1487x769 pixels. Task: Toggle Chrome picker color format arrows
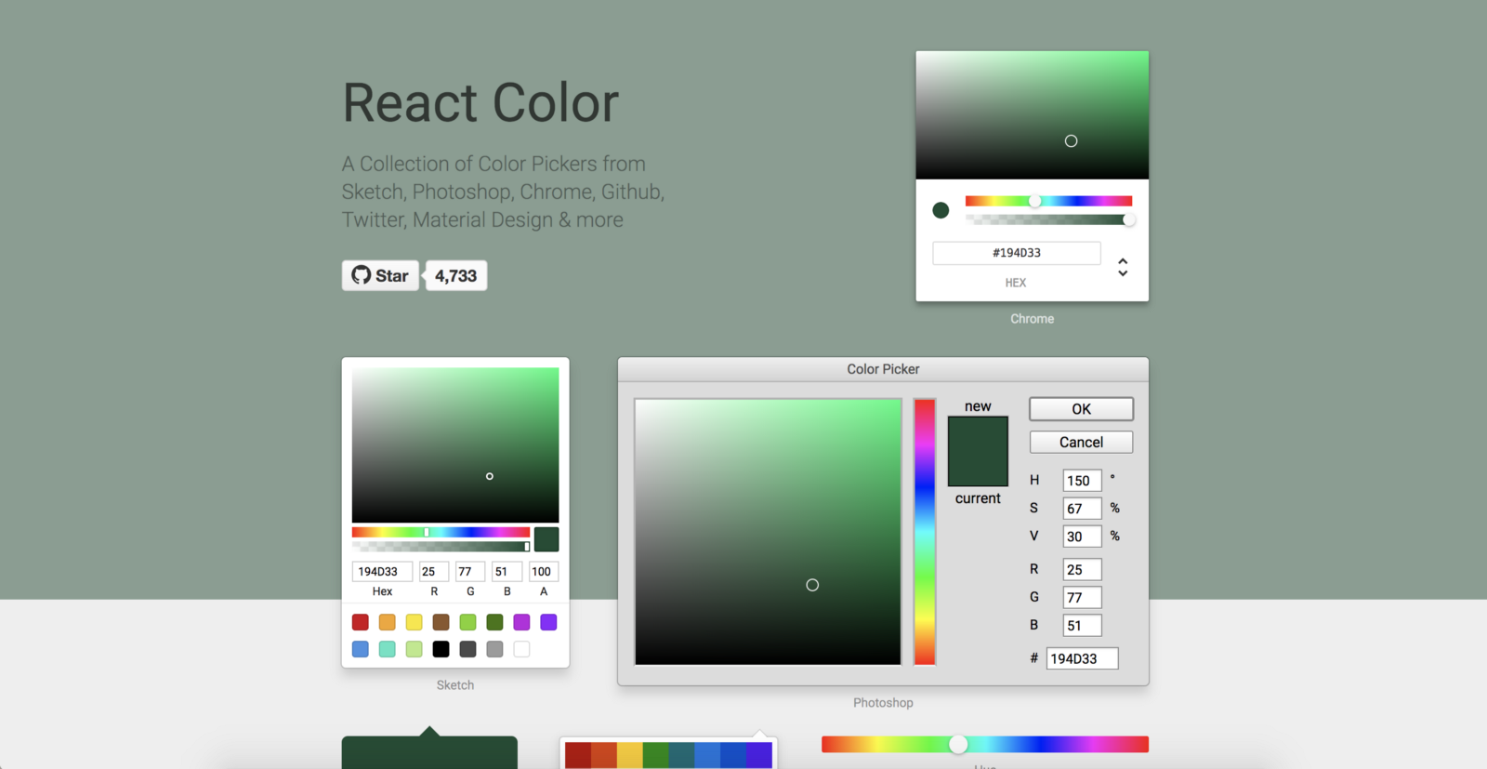tap(1123, 268)
